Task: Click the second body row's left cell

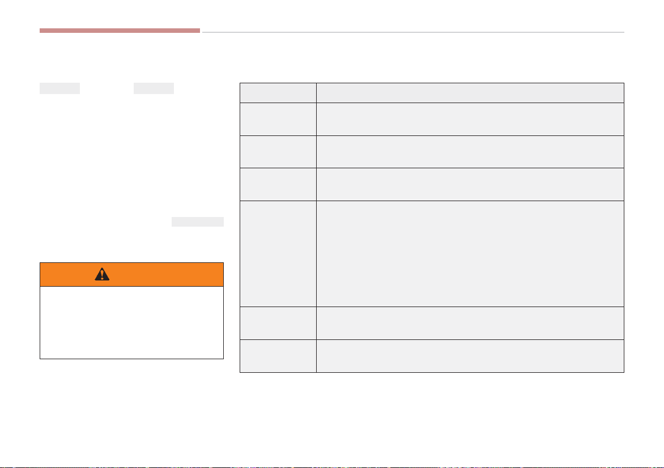Action: [x=278, y=152]
